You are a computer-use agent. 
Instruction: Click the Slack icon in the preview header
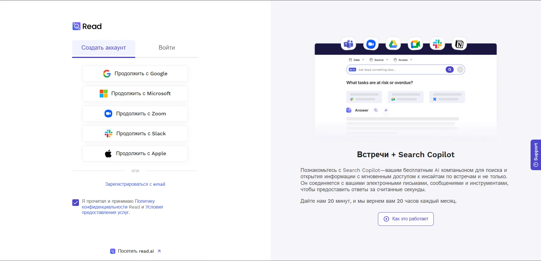click(437, 44)
